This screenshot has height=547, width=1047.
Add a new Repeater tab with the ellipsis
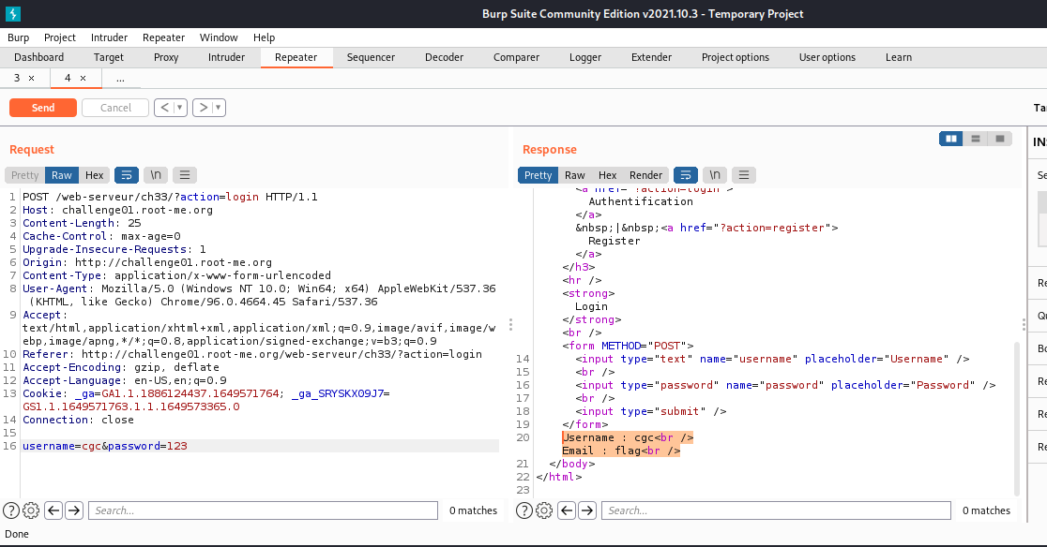click(x=120, y=79)
